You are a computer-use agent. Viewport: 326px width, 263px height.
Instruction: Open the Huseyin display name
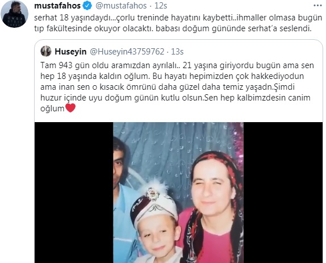(70, 52)
